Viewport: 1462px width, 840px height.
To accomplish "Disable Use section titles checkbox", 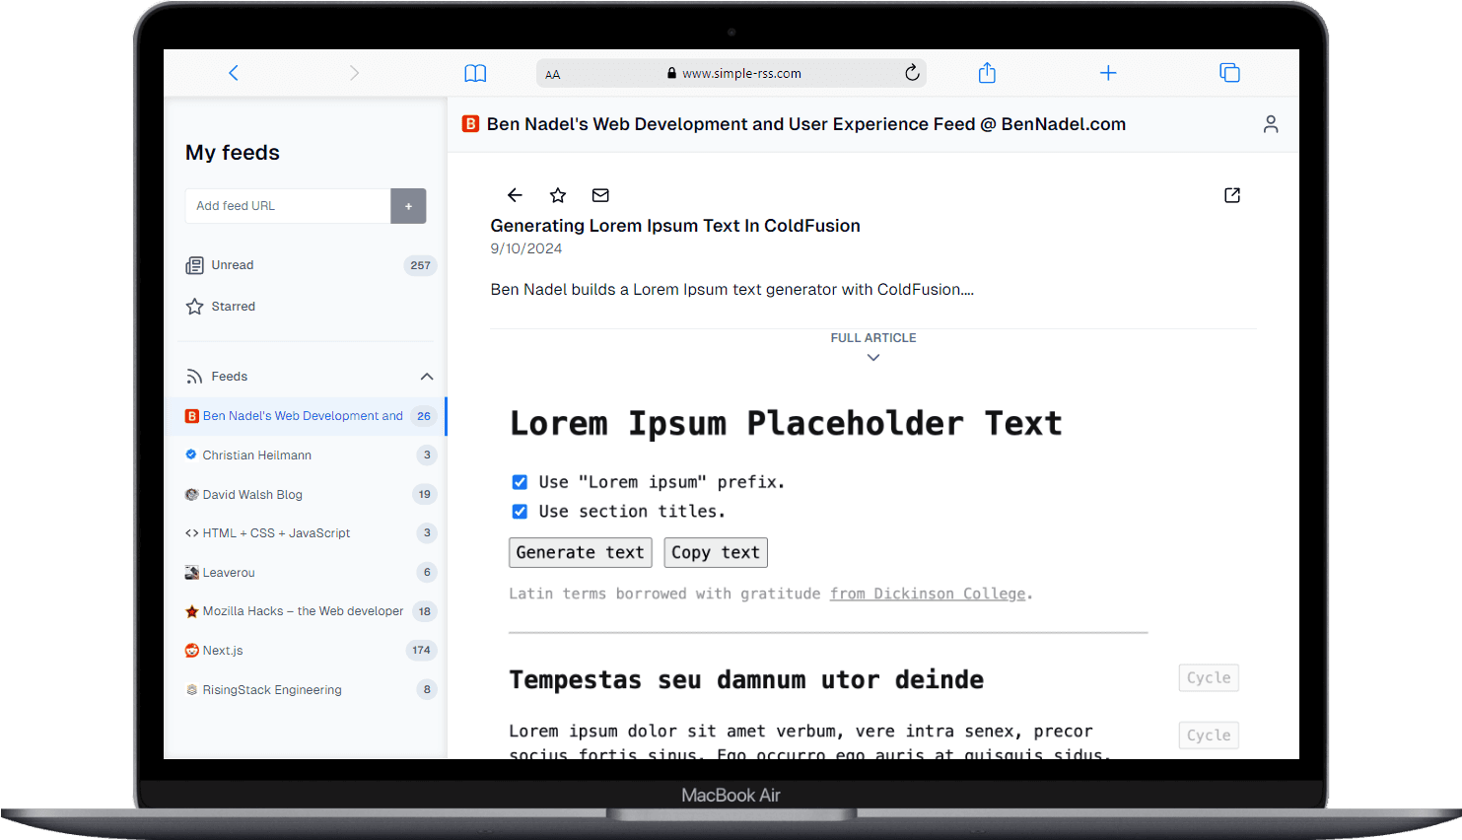I will pyautogui.click(x=520, y=511).
